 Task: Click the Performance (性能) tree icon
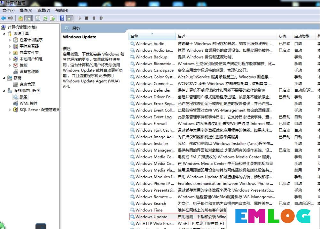click(16, 65)
